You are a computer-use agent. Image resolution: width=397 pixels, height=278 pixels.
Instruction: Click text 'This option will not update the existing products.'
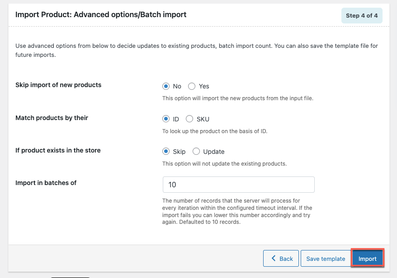coord(224,164)
